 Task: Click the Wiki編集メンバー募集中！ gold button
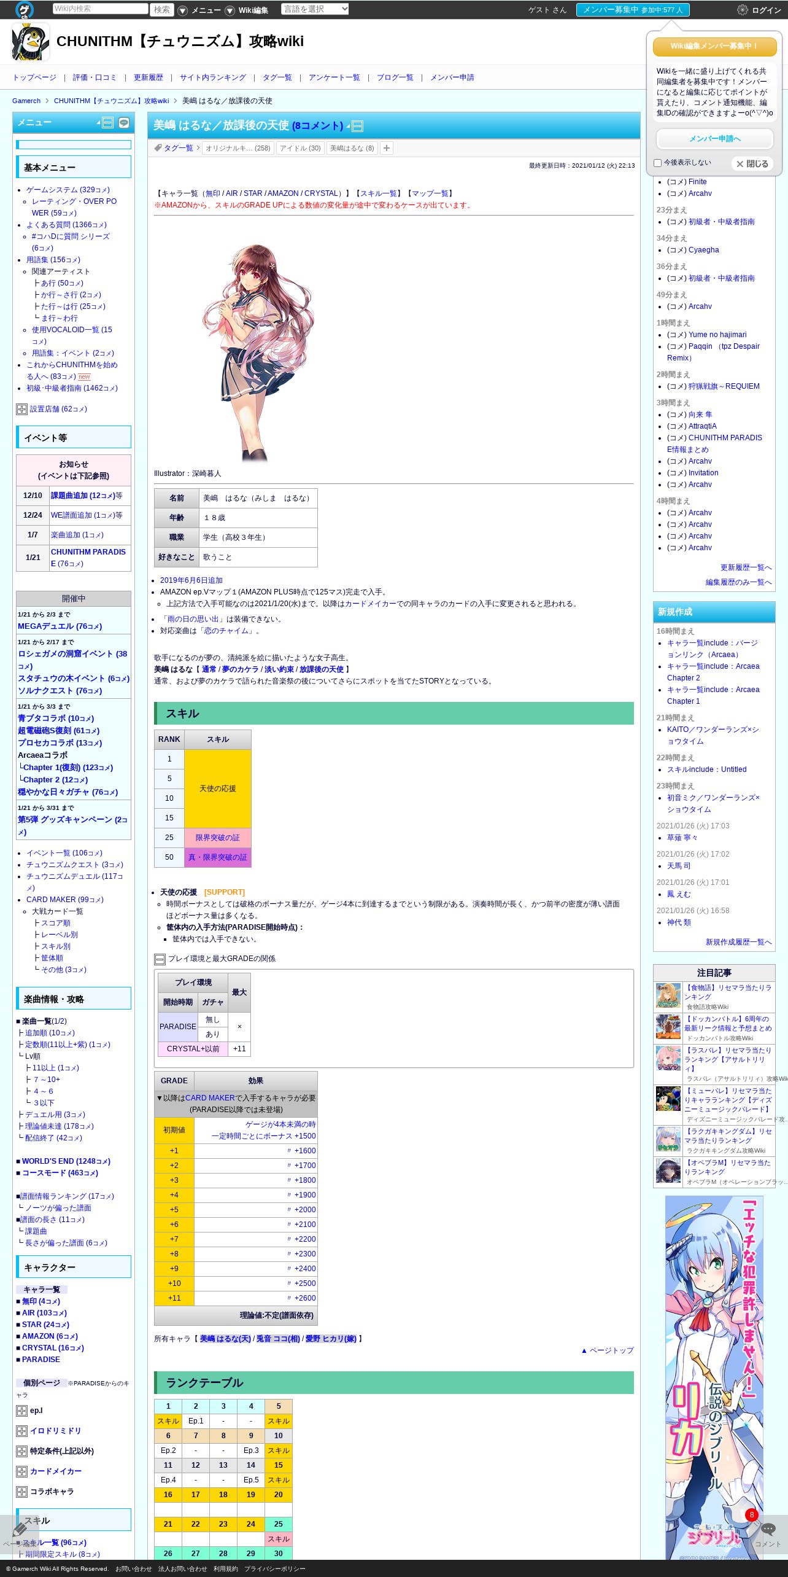tap(715, 47)
